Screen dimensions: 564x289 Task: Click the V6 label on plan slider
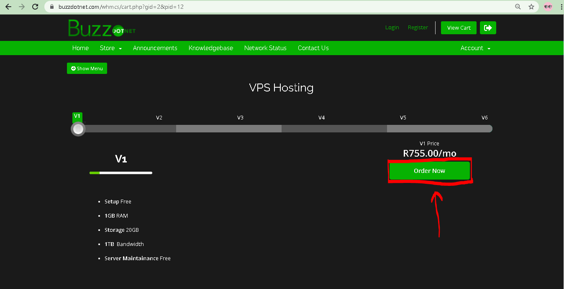coord(485,118)
